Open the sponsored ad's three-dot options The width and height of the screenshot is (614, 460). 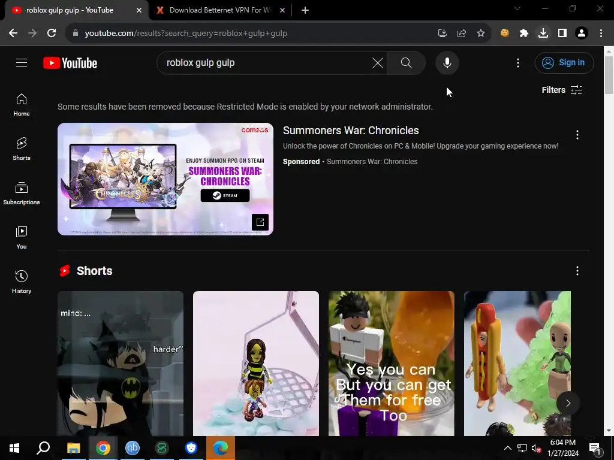pyautogui.click(x=577, y=135)
